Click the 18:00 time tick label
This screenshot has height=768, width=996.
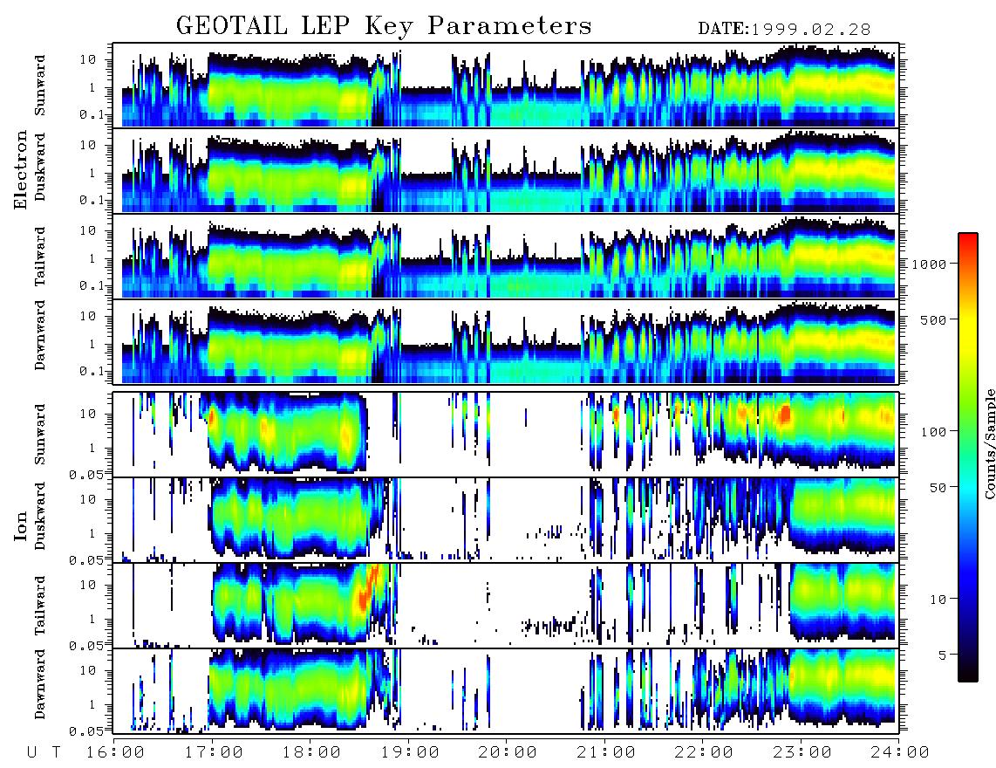311,753
